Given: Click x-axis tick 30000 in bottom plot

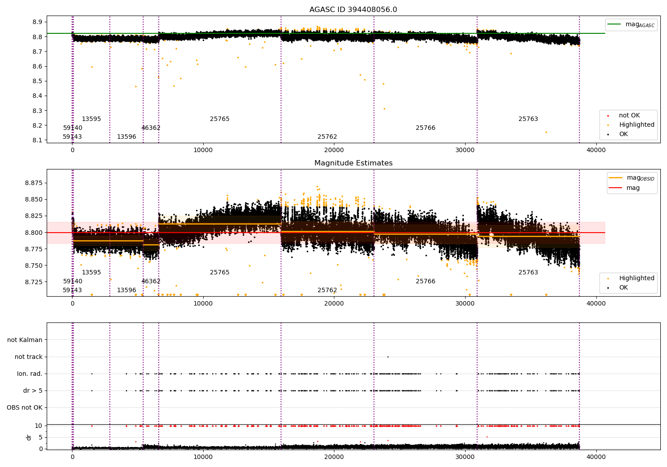Looking at the screenshot, I should [x=465, y=457].
